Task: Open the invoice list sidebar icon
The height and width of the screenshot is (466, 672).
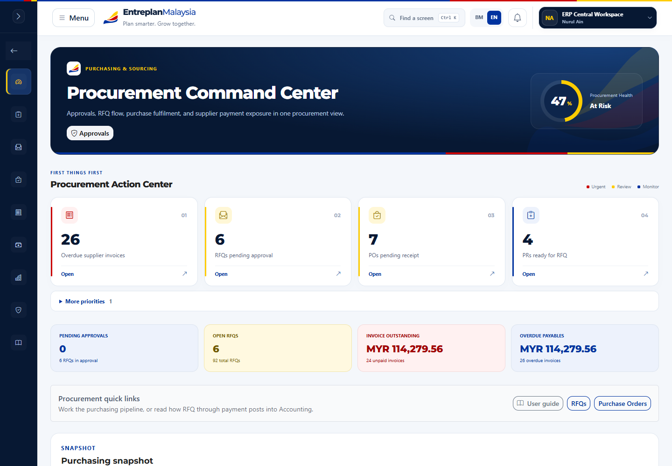Action: pos(19,212)
